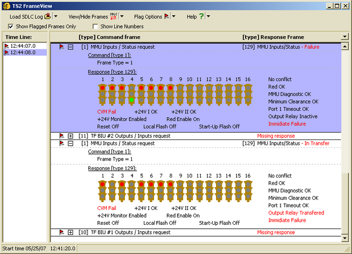Expand the TF BIU #1 Outputs frame
This screenshot has height=254, width=352.
pyautogui.click(x=70, y=232)
